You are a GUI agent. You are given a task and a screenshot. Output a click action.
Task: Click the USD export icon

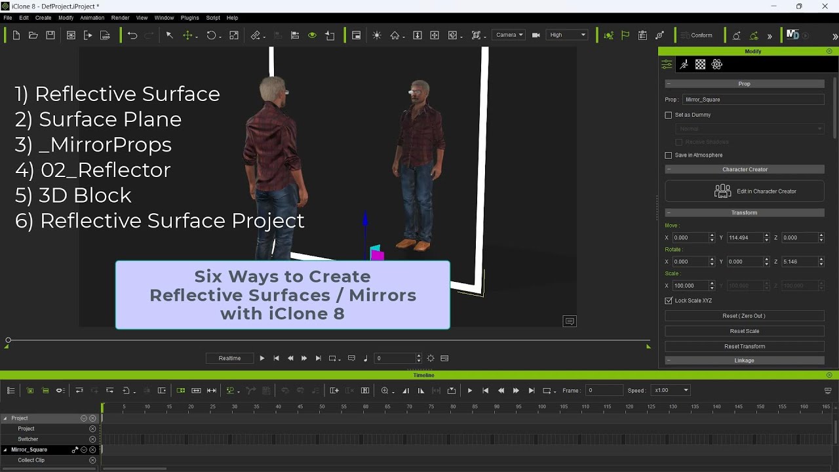point(105,35)
